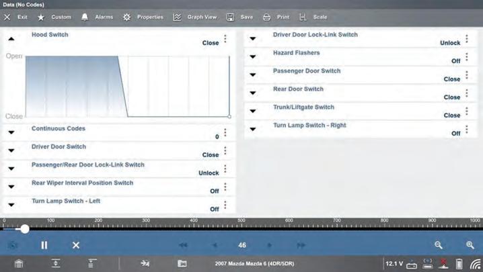
Task: Open Hood Switch options menu dots
Action: [x=225, y=39]
